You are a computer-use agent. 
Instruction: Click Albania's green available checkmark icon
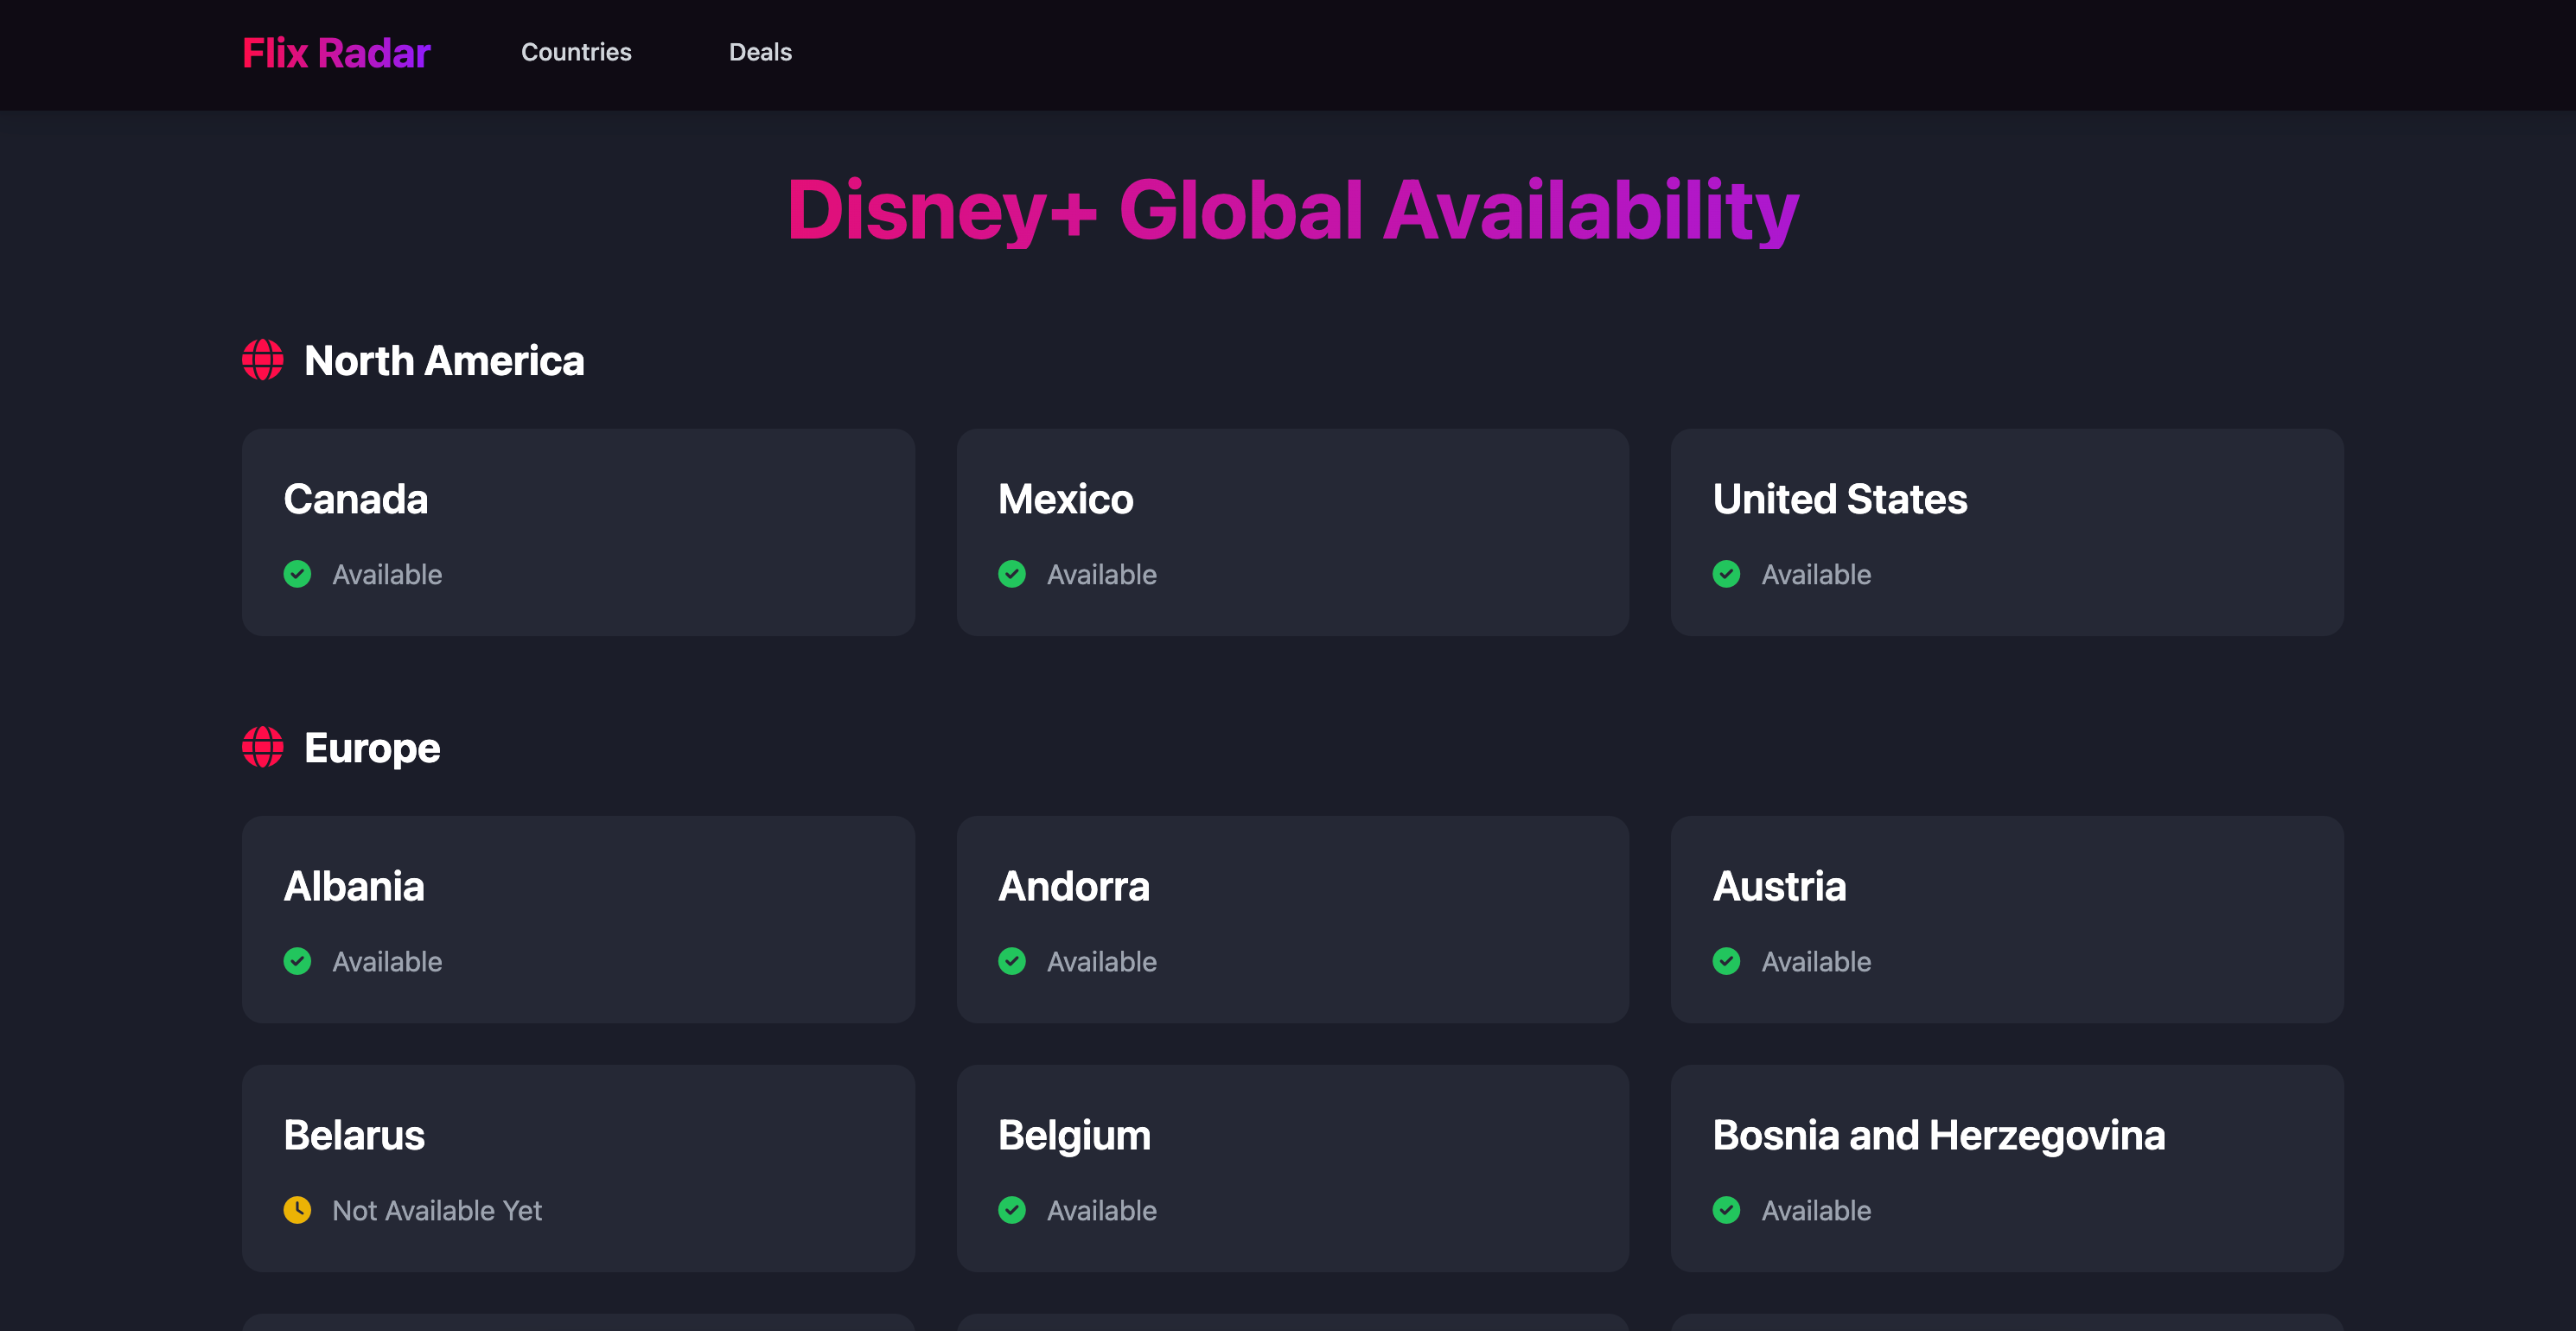[297, 961]
